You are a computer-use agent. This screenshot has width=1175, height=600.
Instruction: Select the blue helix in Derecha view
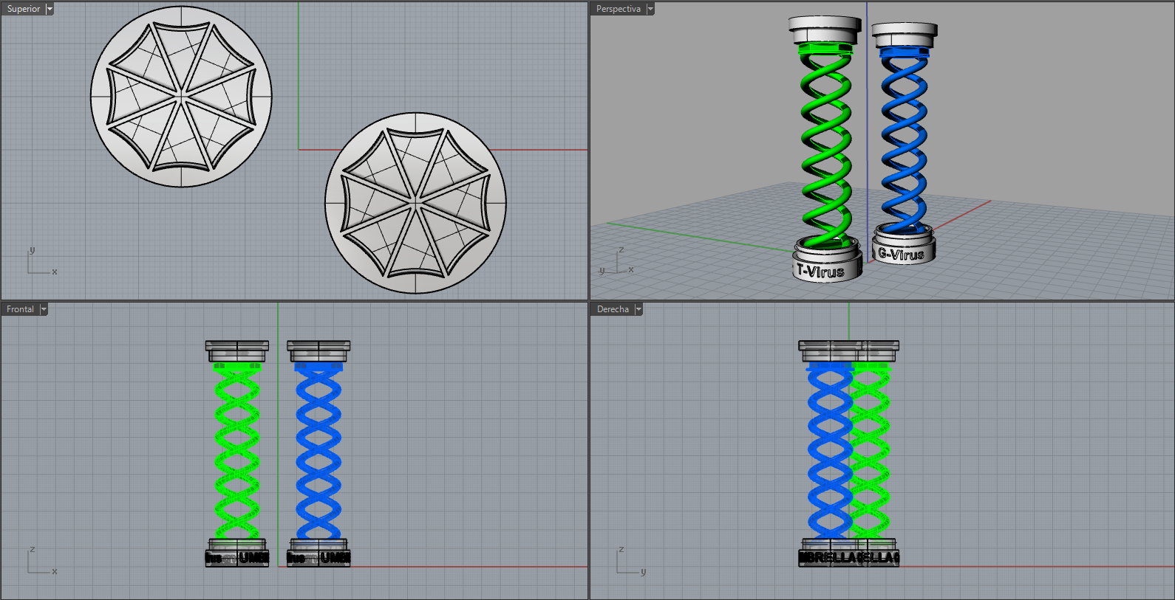point(829,450)
